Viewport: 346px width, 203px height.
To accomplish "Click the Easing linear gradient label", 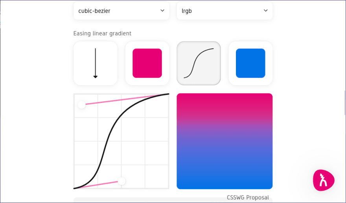I will coord(102,33).
